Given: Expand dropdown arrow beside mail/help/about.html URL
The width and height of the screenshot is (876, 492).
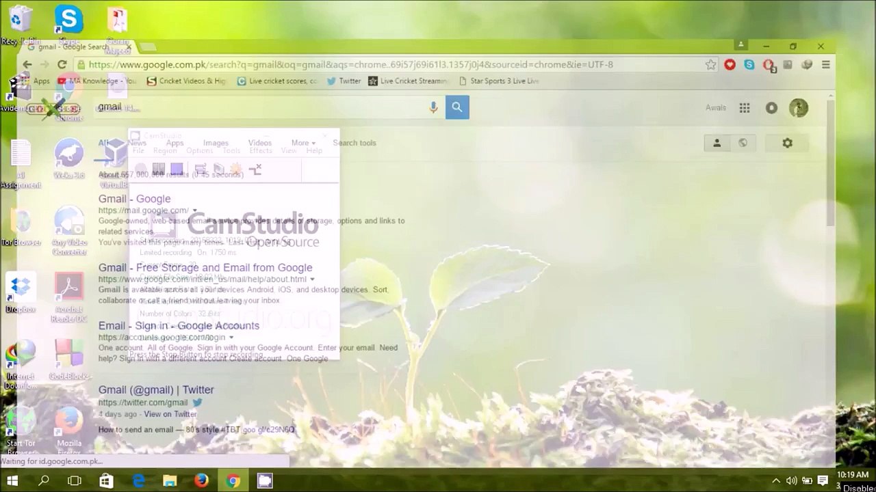Looking at the screenshot, I should coord(312,279).
